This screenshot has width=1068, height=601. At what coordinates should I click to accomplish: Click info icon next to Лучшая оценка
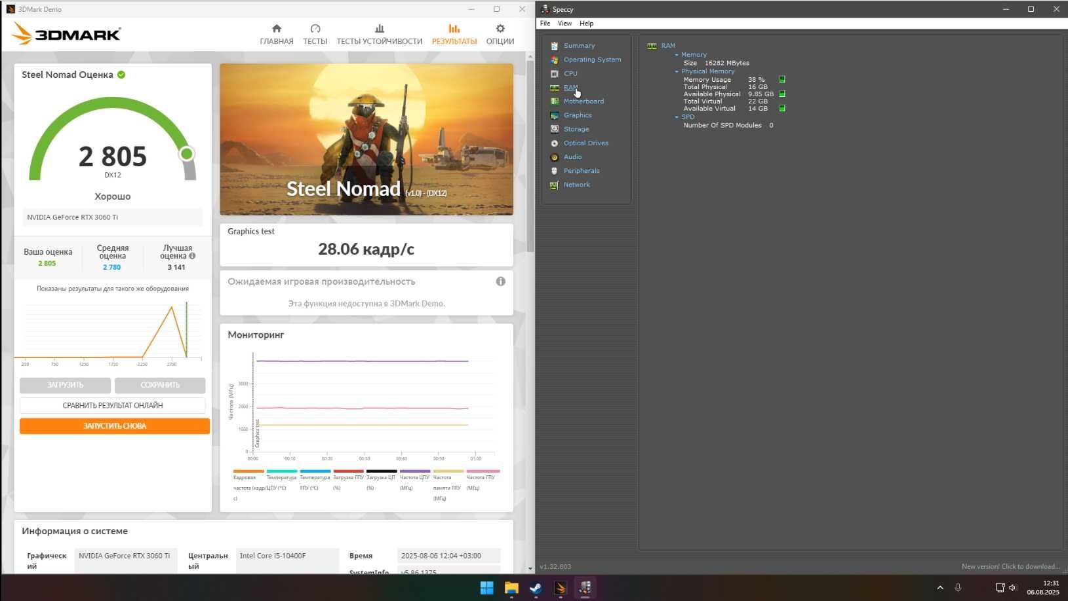pos(192,256)
